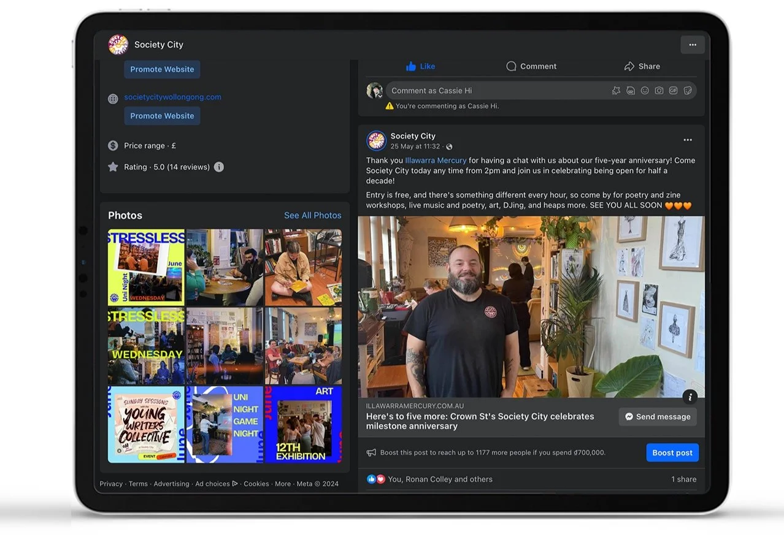Click the Privacy footer link

coord(111,484)
